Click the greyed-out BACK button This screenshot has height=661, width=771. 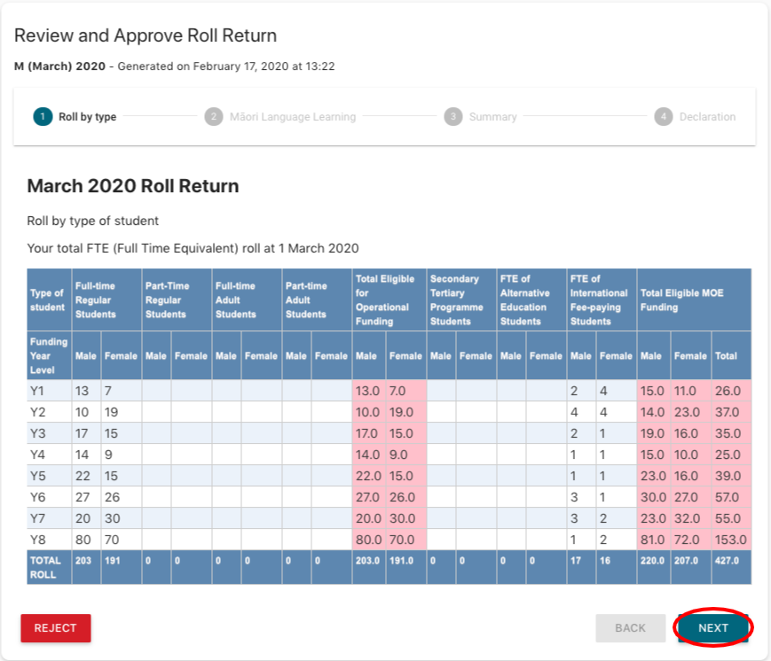click(630, 628)
